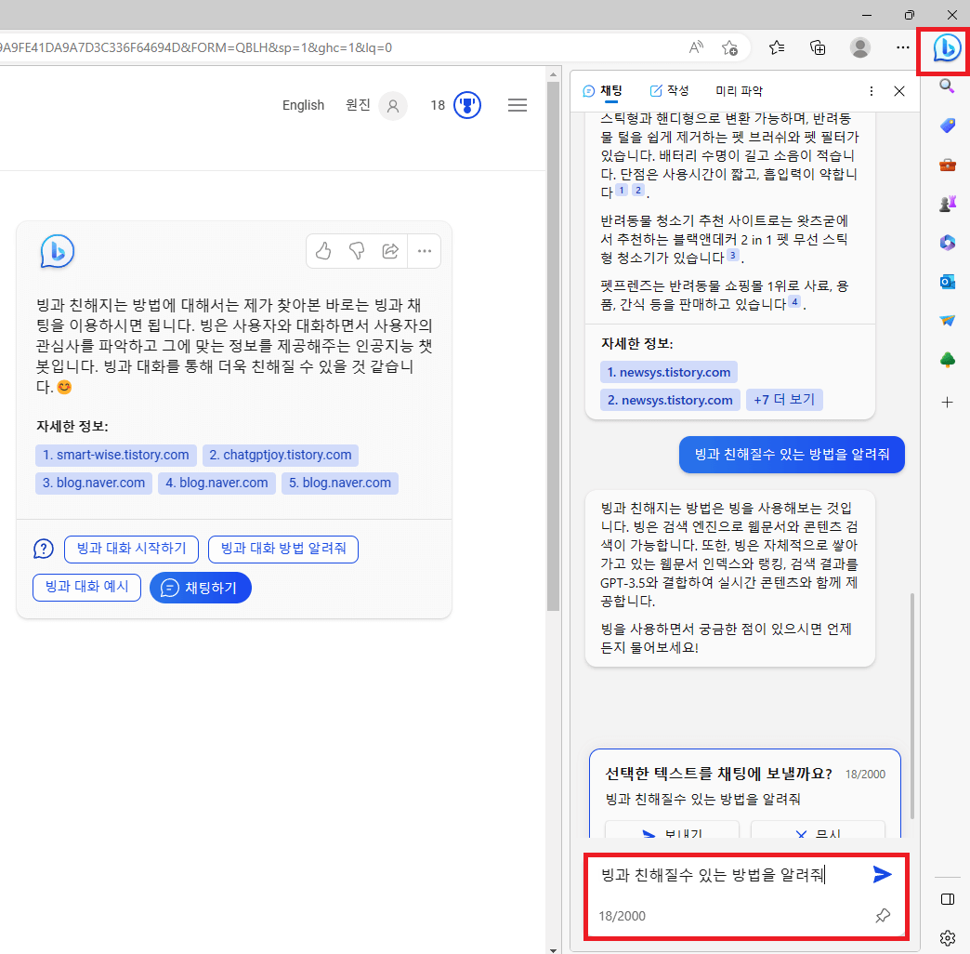Open Microsoft 365 from the sidebar
Image resolution: width=970 pixels, height=954 pixels.
[947, 242]
